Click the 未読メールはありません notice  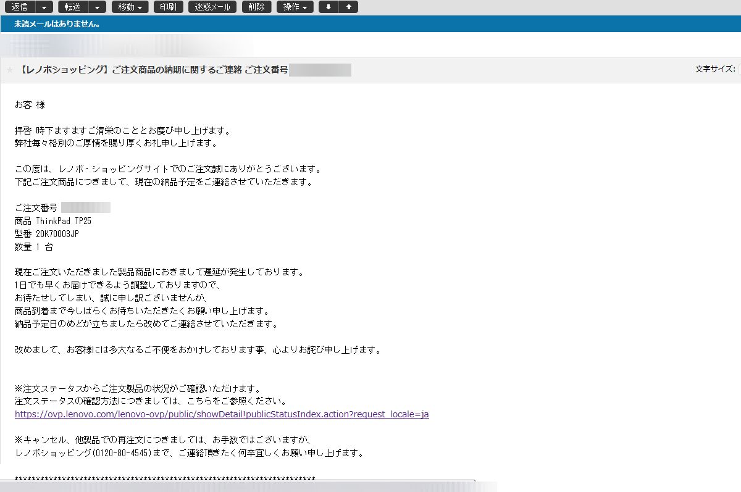point(57,24)
